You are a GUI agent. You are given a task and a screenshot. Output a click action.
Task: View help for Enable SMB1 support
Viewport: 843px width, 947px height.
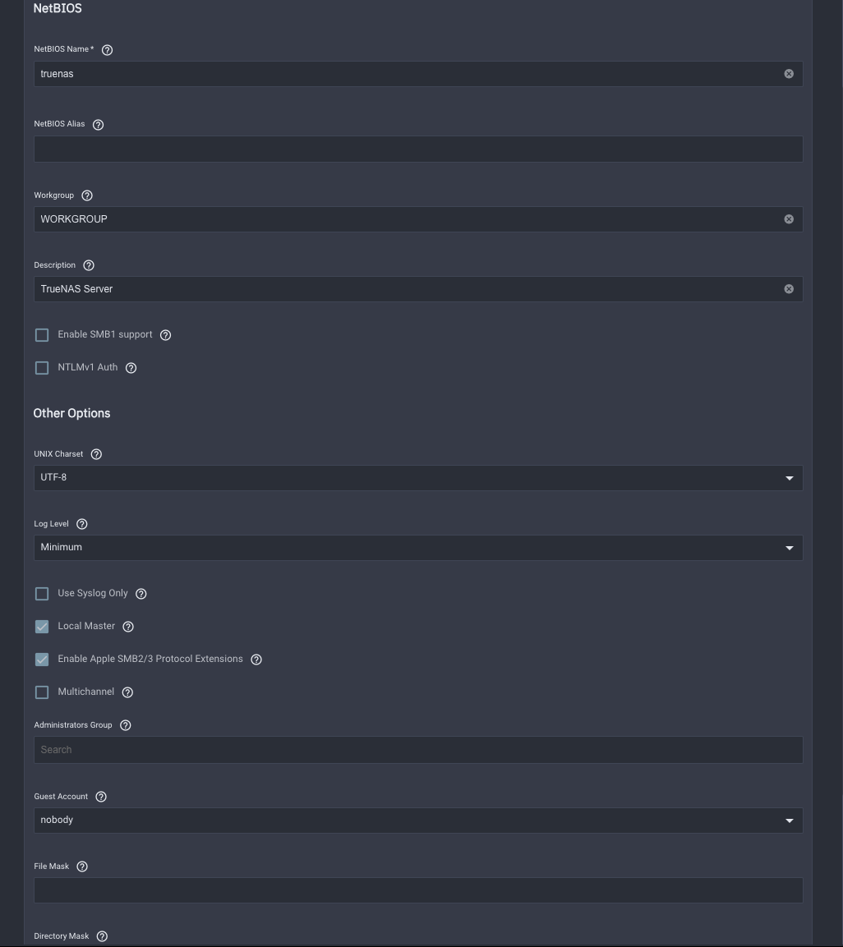(166, 335)
